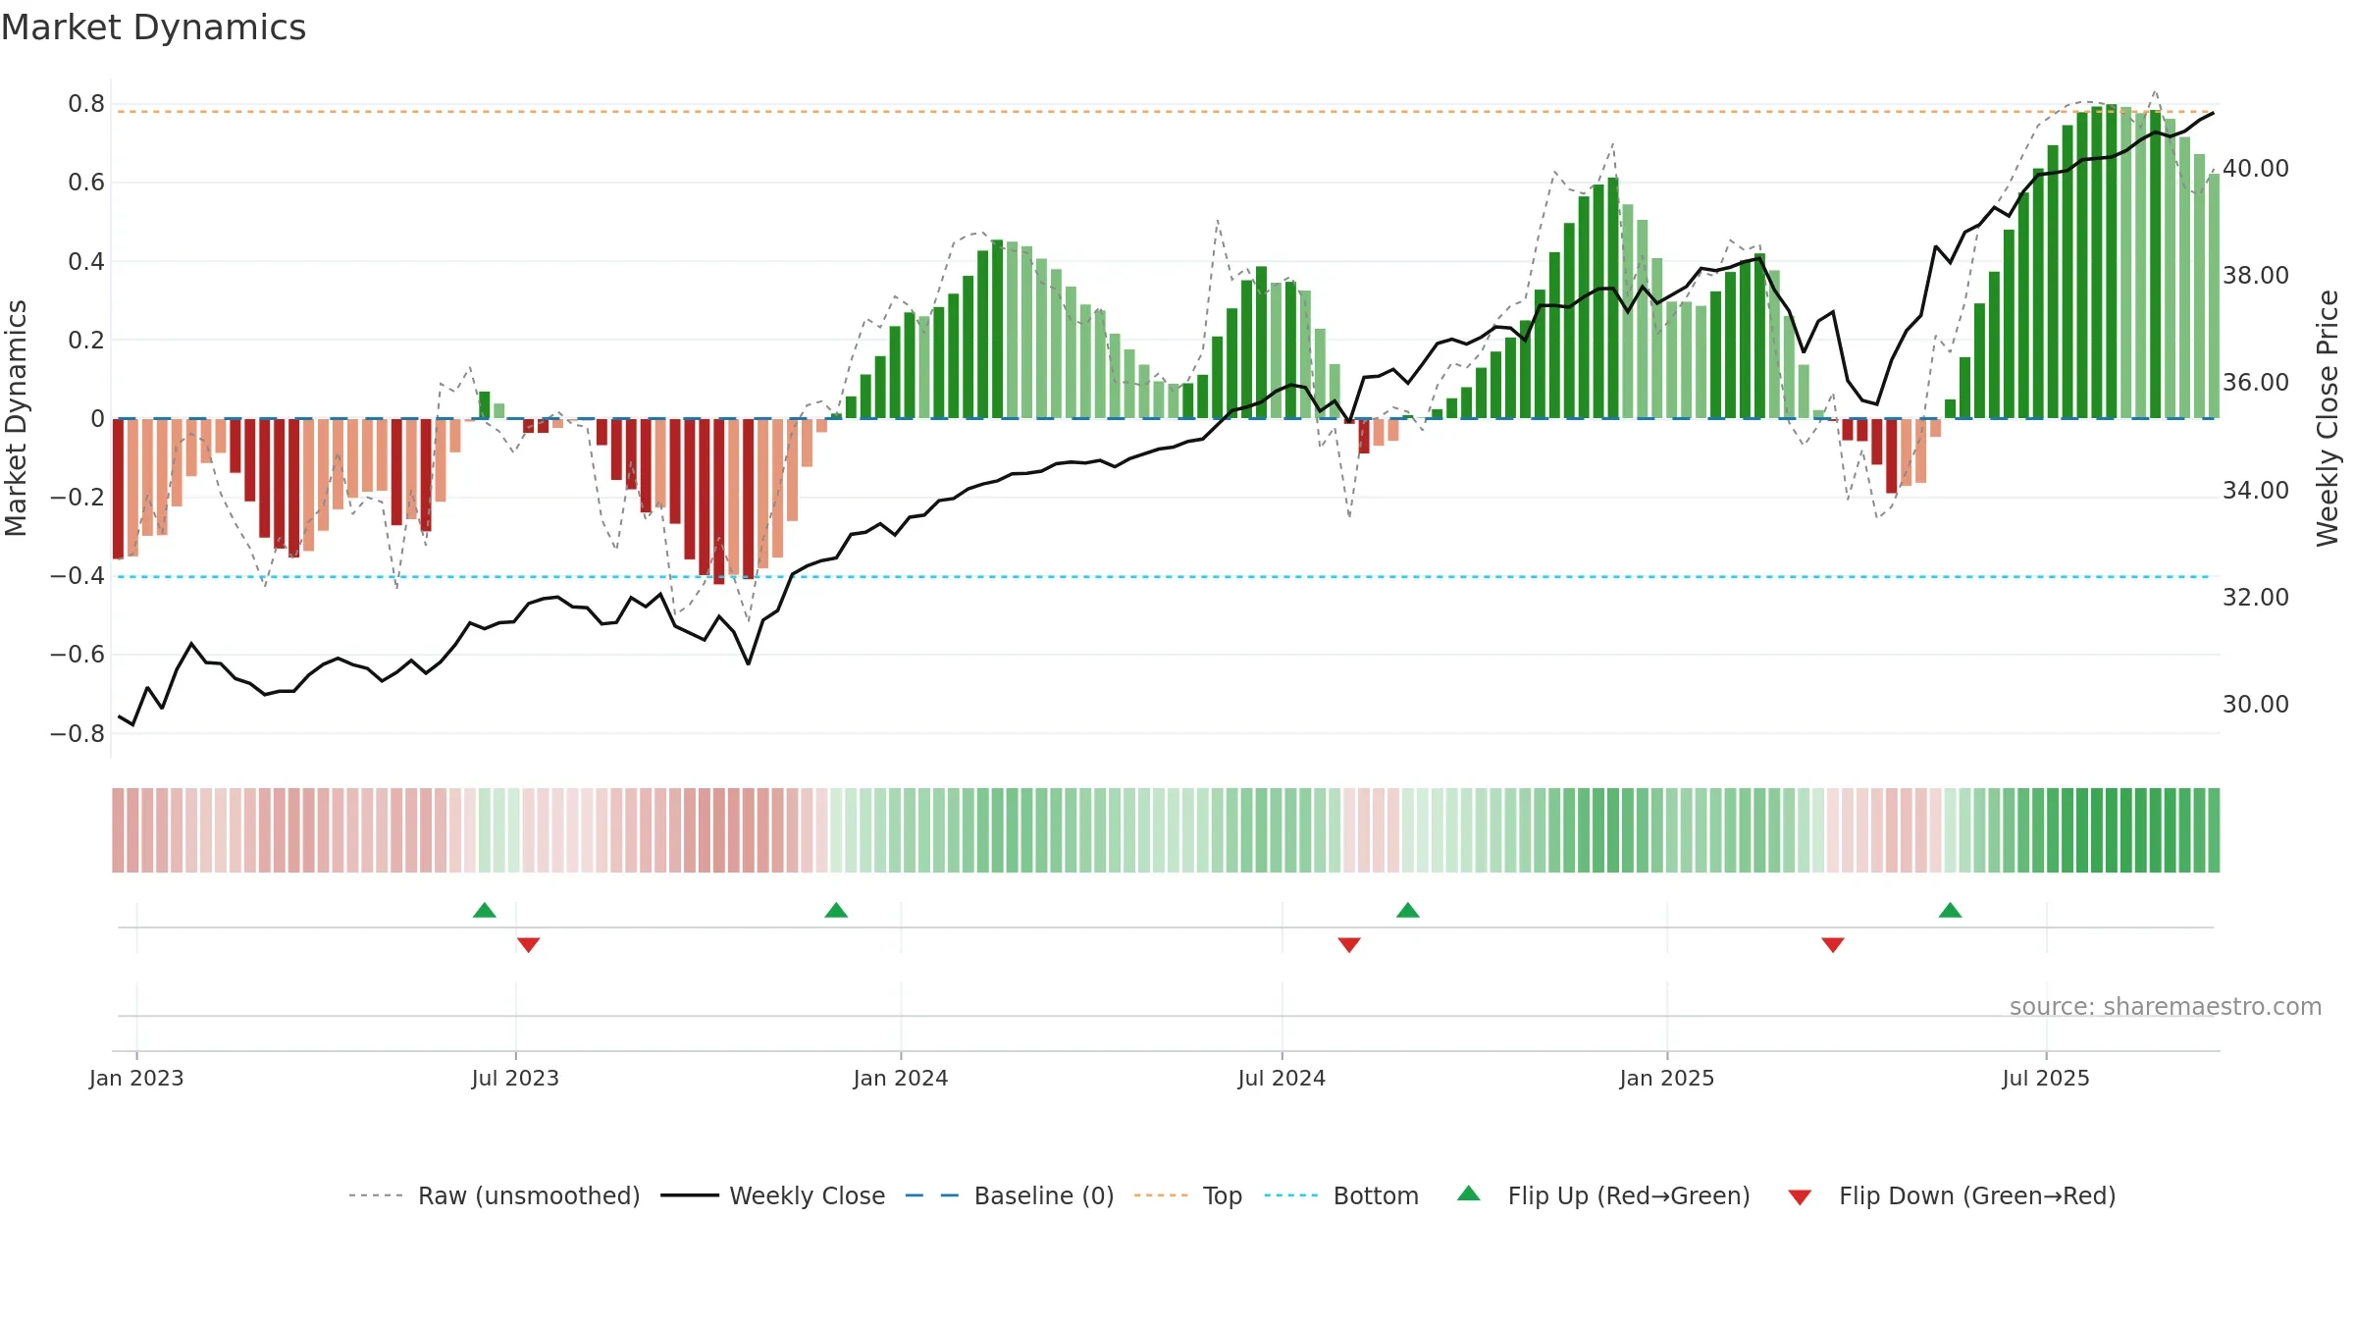Viewport: 2355px width, 1325px height.
Task: Click the 36.00 price axis label
Action: pyautogui.click(x=2256, y=383)
